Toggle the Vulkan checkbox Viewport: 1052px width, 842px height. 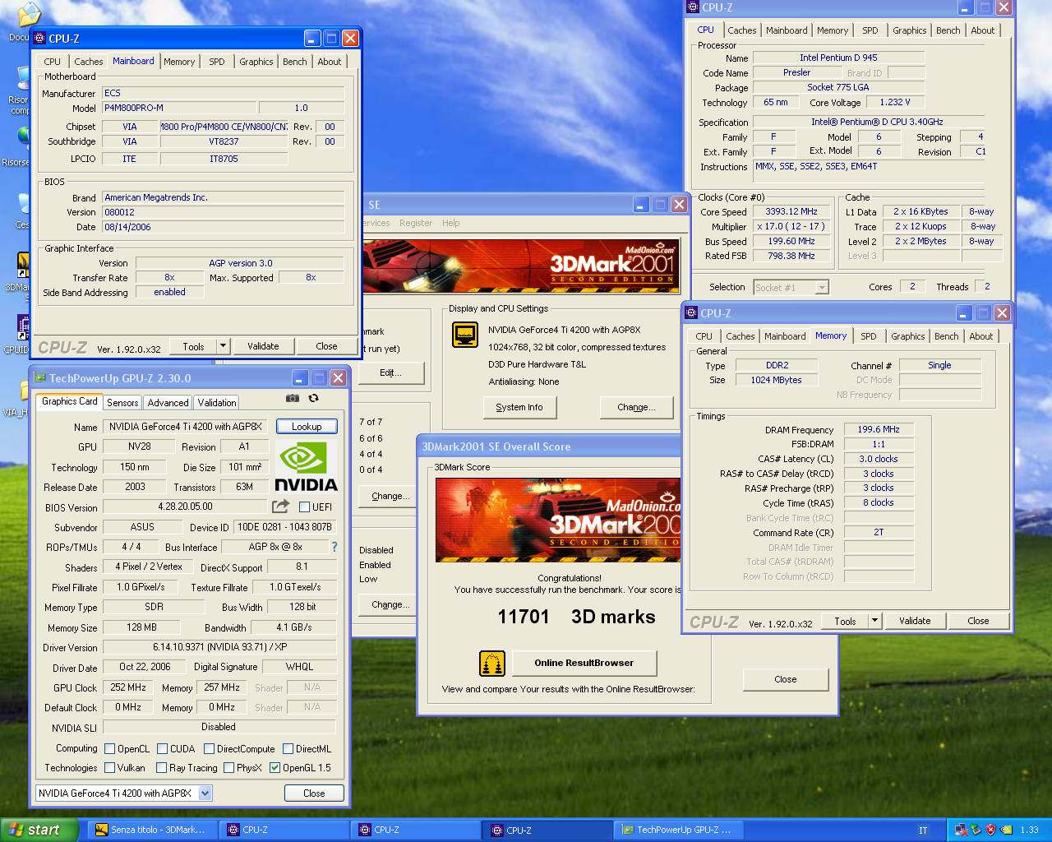109,768
